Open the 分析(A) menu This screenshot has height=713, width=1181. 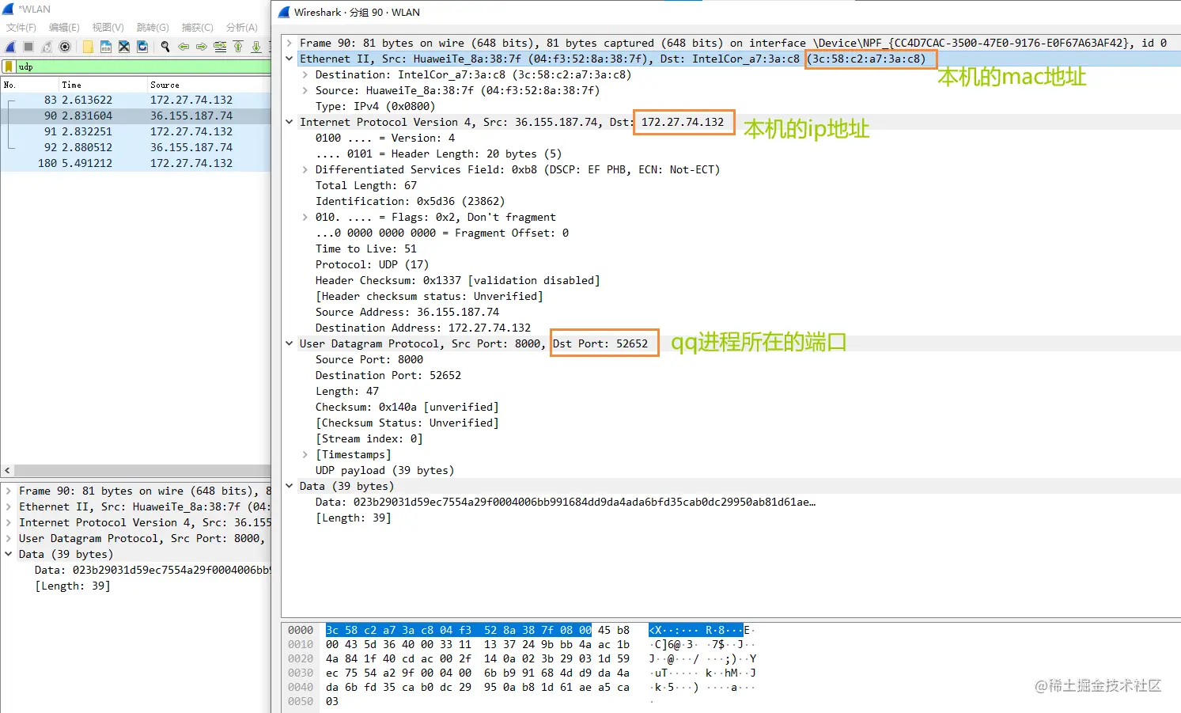[242, 28]
